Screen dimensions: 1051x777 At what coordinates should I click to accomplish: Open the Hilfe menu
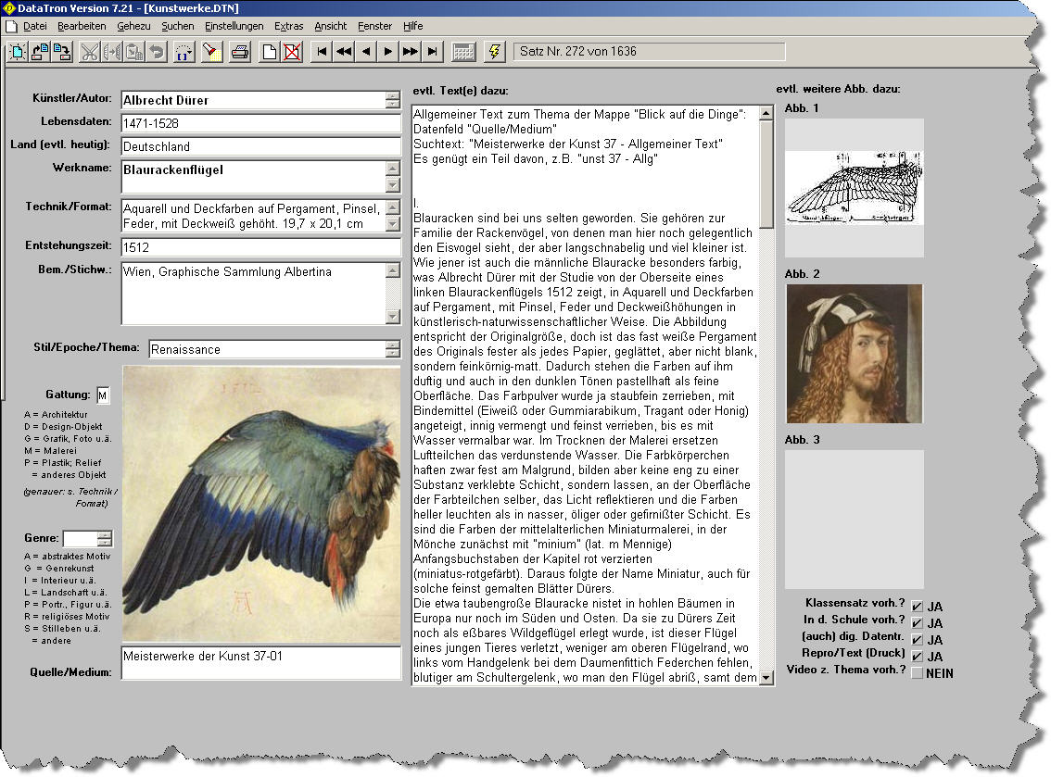pos(413,26)
